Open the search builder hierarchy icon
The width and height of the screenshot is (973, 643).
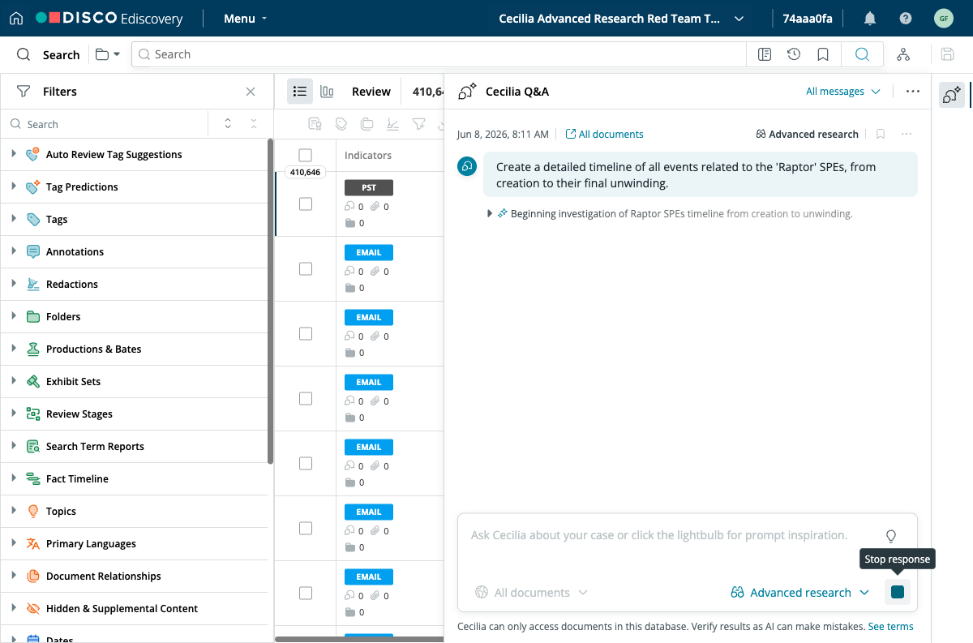[903, 54]
